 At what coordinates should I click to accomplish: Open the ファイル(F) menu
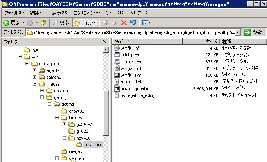[14, 13]
